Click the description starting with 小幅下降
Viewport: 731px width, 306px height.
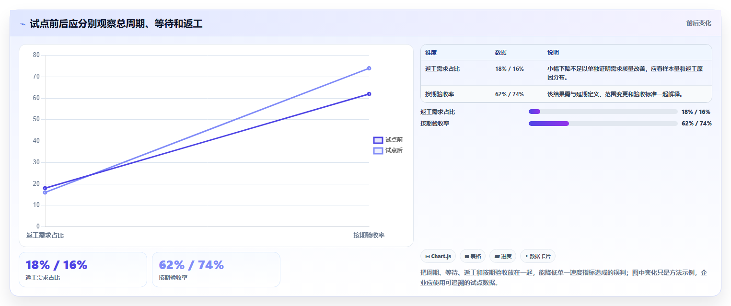[625, 73]
